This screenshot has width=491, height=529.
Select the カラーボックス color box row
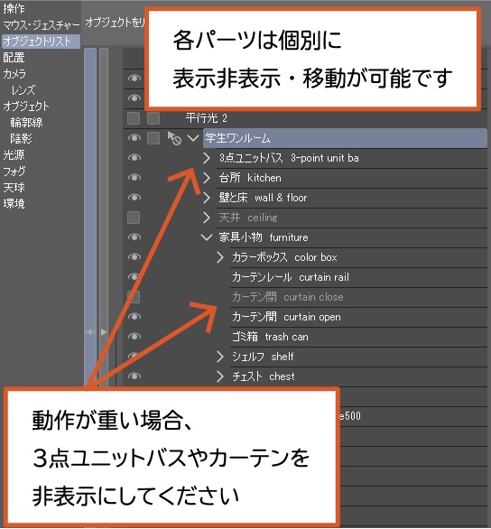tap(358, 257)
